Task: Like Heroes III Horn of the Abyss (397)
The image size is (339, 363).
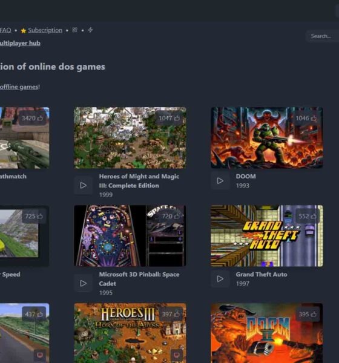Action: click(x=171, y=314)
